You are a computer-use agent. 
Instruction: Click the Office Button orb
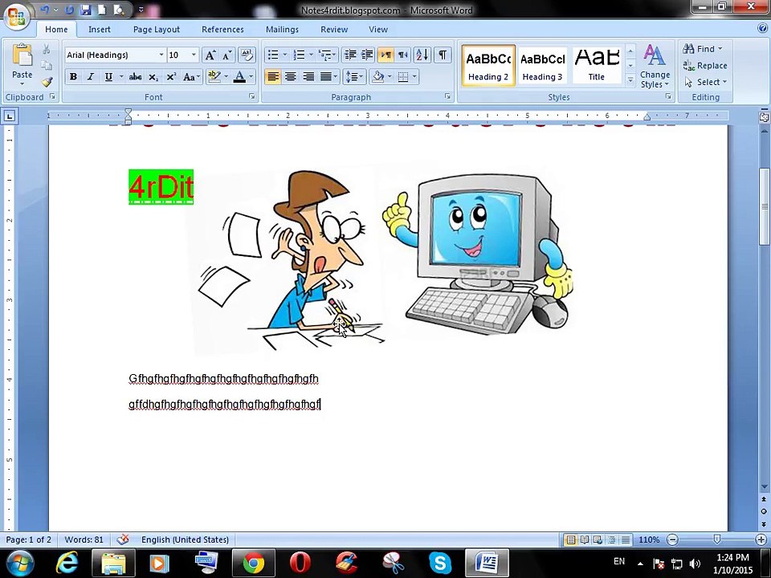pos(16,16)
